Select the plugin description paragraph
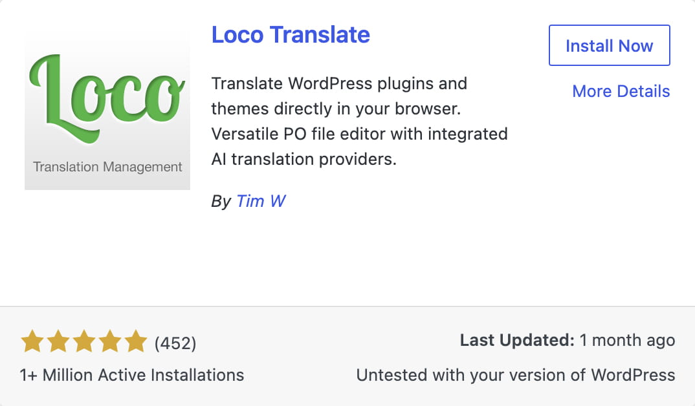 [x=359, y=122]
